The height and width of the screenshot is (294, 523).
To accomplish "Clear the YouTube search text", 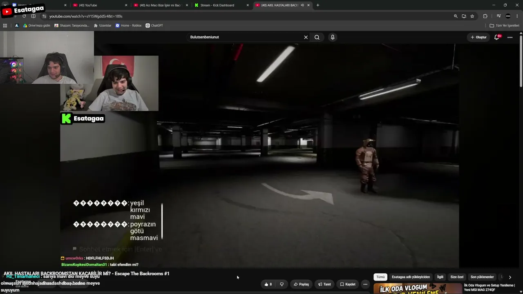I will click(x=306, y=37).
